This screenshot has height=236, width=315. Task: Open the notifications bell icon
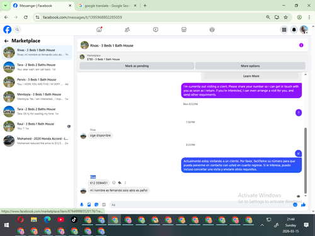pos(294,30)
